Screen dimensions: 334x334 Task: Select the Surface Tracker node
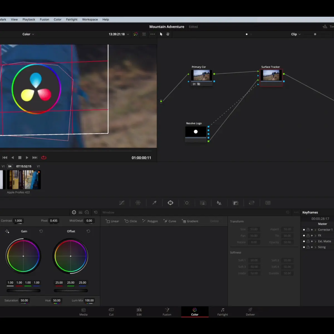(271, 77)
